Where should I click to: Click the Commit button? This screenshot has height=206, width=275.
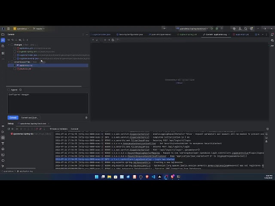tap(13, 118)
